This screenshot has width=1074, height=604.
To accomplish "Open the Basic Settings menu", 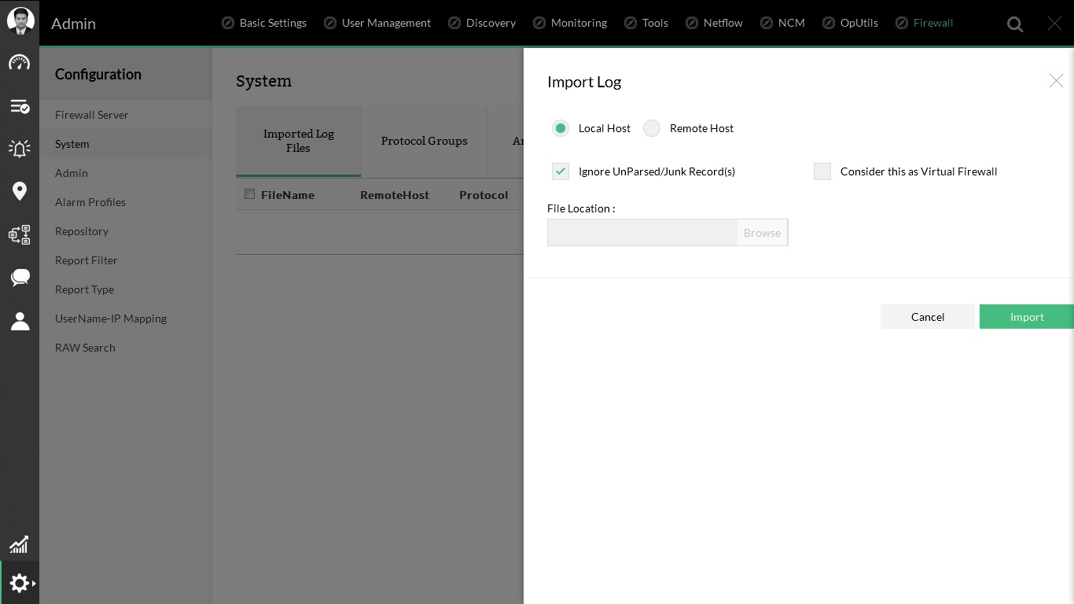I will coord(273,23).
